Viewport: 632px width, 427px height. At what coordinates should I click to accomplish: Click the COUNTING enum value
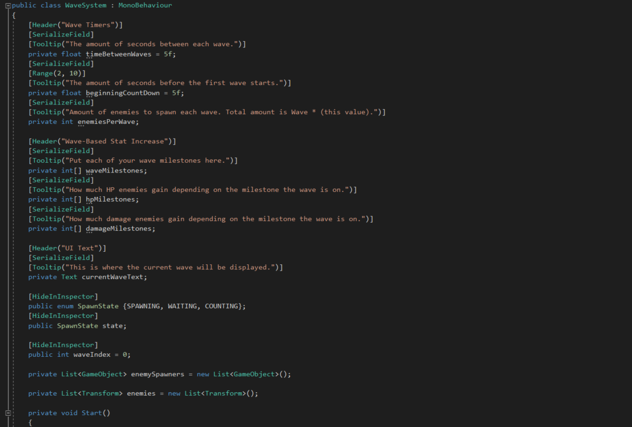[x=222, y=306]
